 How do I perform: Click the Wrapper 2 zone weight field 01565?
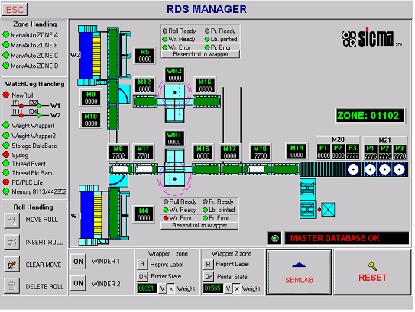[x=212, y=288]
